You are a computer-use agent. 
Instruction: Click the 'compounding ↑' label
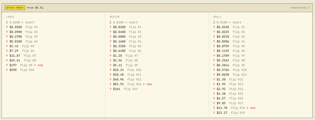(x=300, y=8)
